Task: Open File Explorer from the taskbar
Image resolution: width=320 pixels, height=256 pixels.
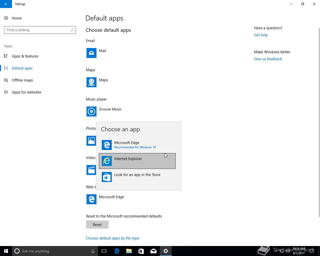Action: point(129,251)
